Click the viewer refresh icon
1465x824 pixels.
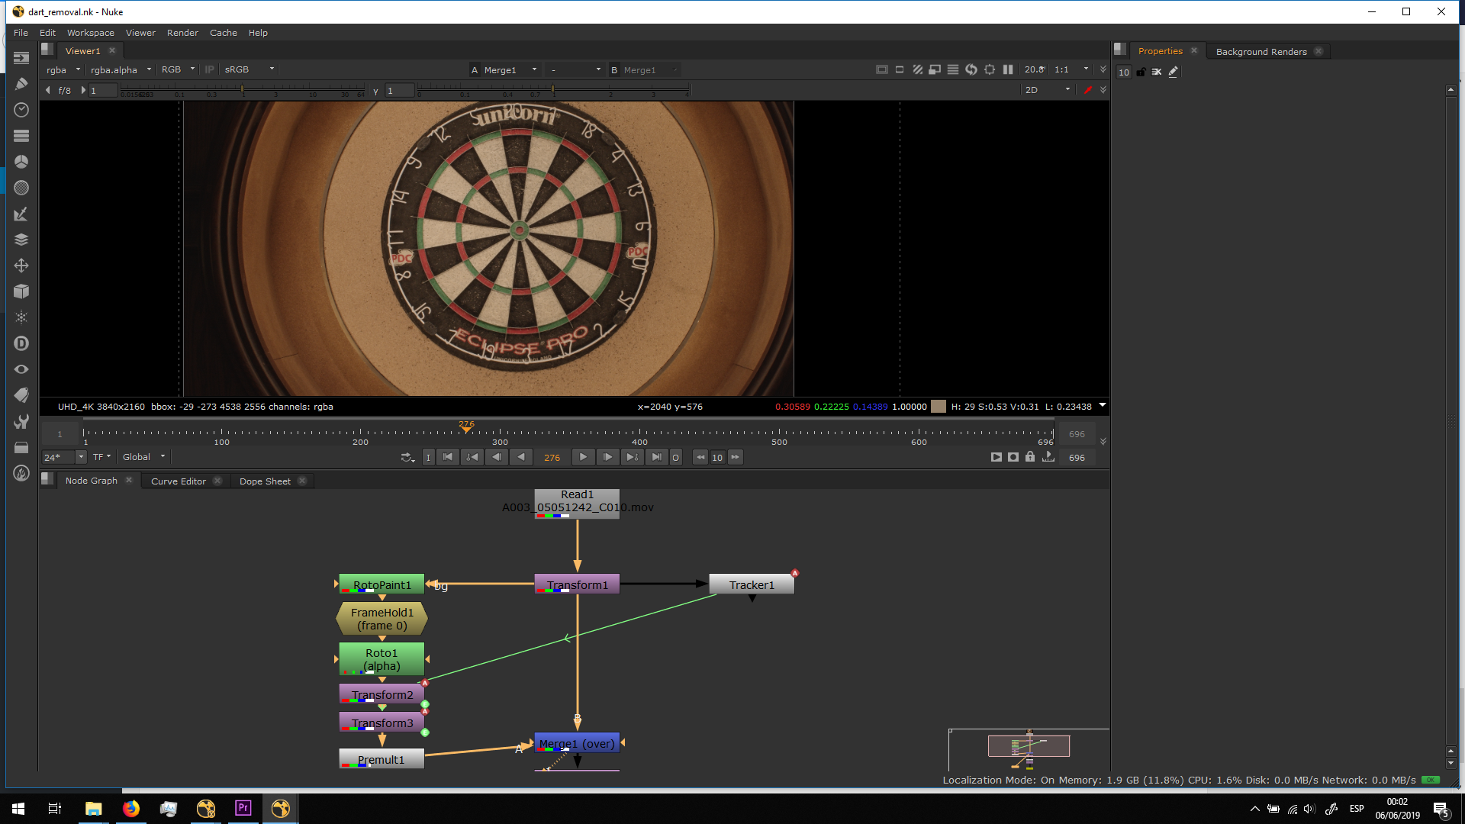point(971,69)
